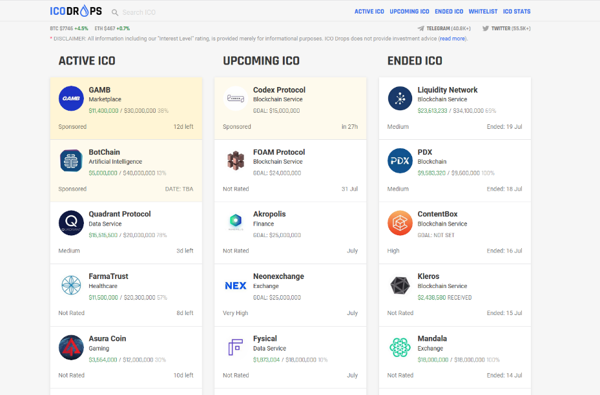Open the UPCOMING ICO menu item
The height and width of the screenshot is (395, 600).
click(409, 12)
